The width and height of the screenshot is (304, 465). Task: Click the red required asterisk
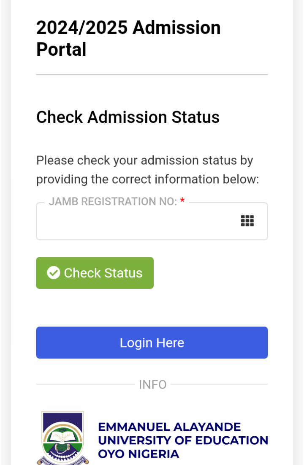click(182, 202)
